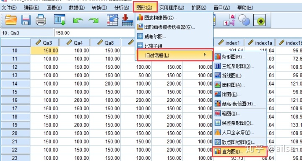This screenshot has width=302, height=161.
Task: Open the Window (窗口) menu
Action: coord(222,8)
